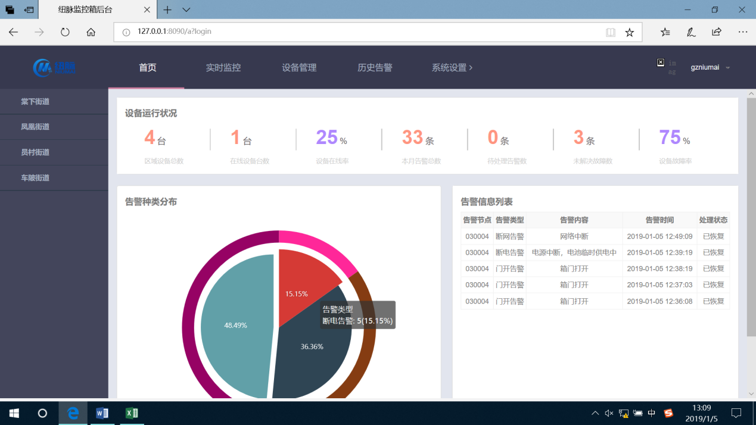Click 已恢复 status on the 断网告警 row

tap(713, 236)
